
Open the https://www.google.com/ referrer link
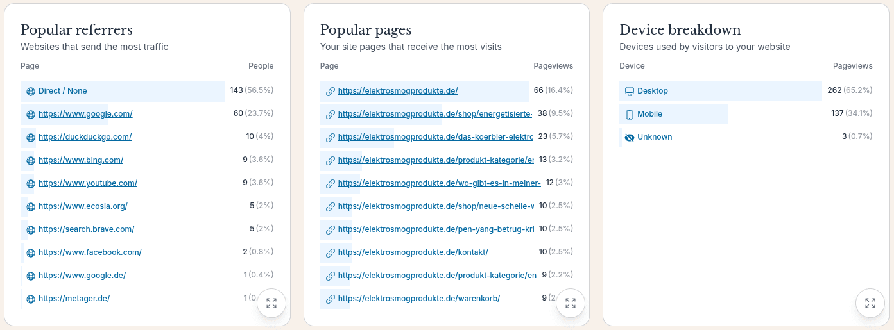coord(85,114)
